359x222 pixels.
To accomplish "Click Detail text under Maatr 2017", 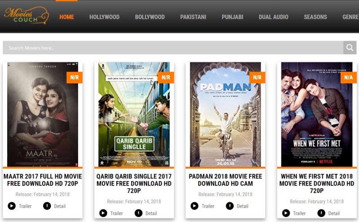I will click(x=60, y=206).
